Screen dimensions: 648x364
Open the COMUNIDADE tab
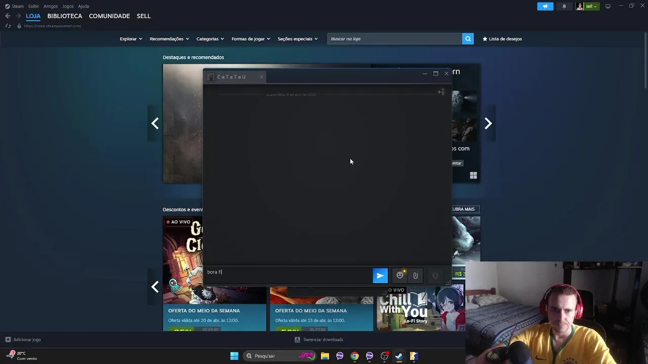pos(109,16)
